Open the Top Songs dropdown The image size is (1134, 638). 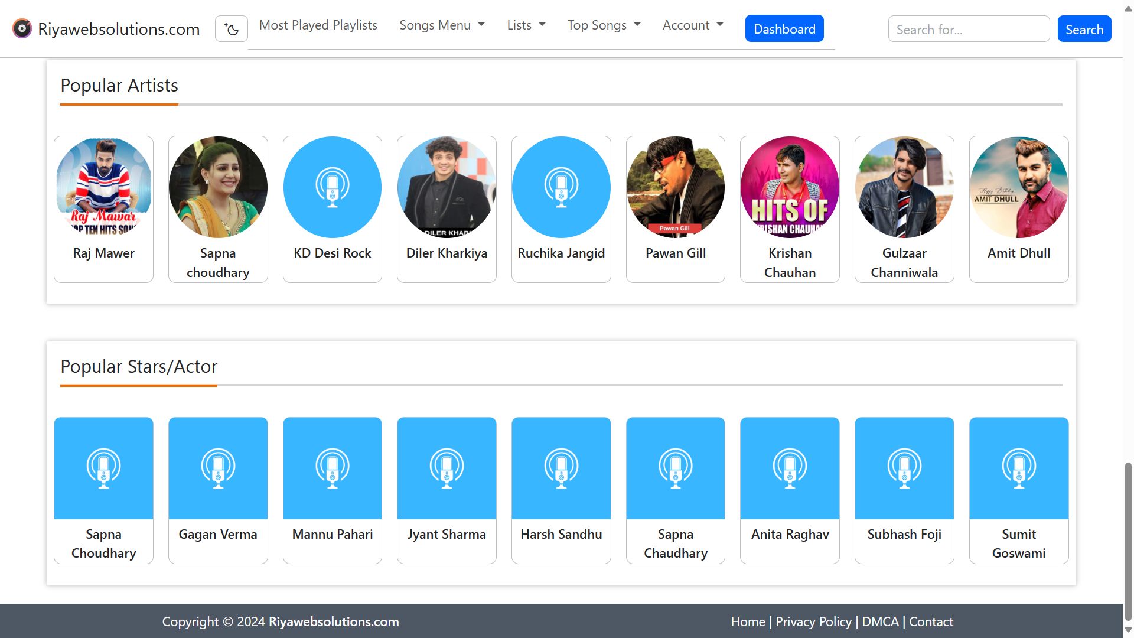click(x=604, y=25)
